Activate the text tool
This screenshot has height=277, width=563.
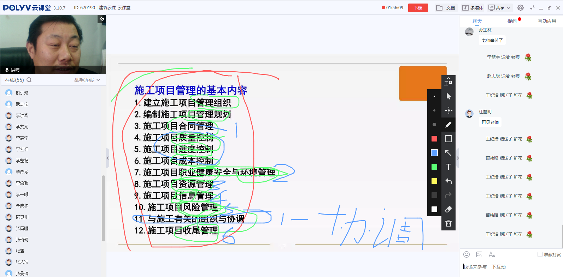pyautogui.click(x=448, y=167)
